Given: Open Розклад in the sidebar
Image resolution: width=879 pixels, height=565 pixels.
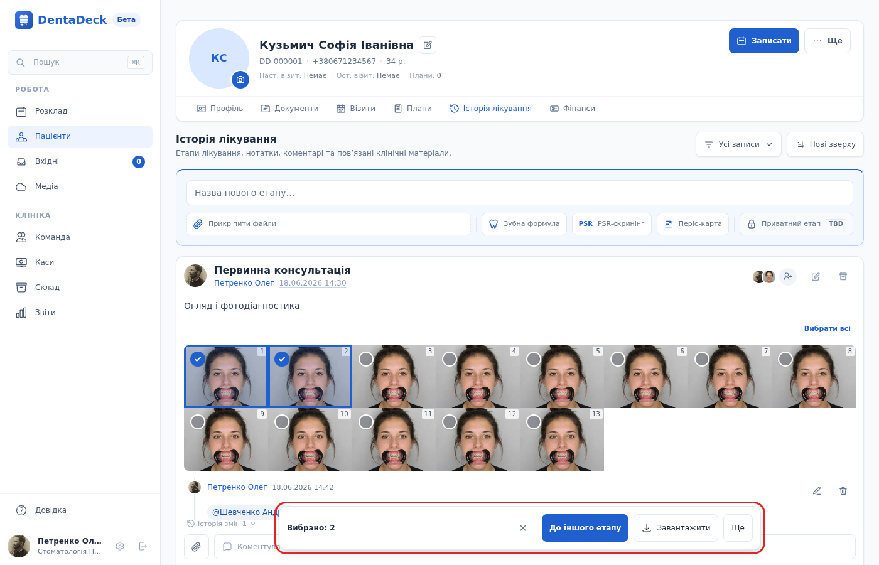Looking at the screenshot, I should (x=80, y=111).
